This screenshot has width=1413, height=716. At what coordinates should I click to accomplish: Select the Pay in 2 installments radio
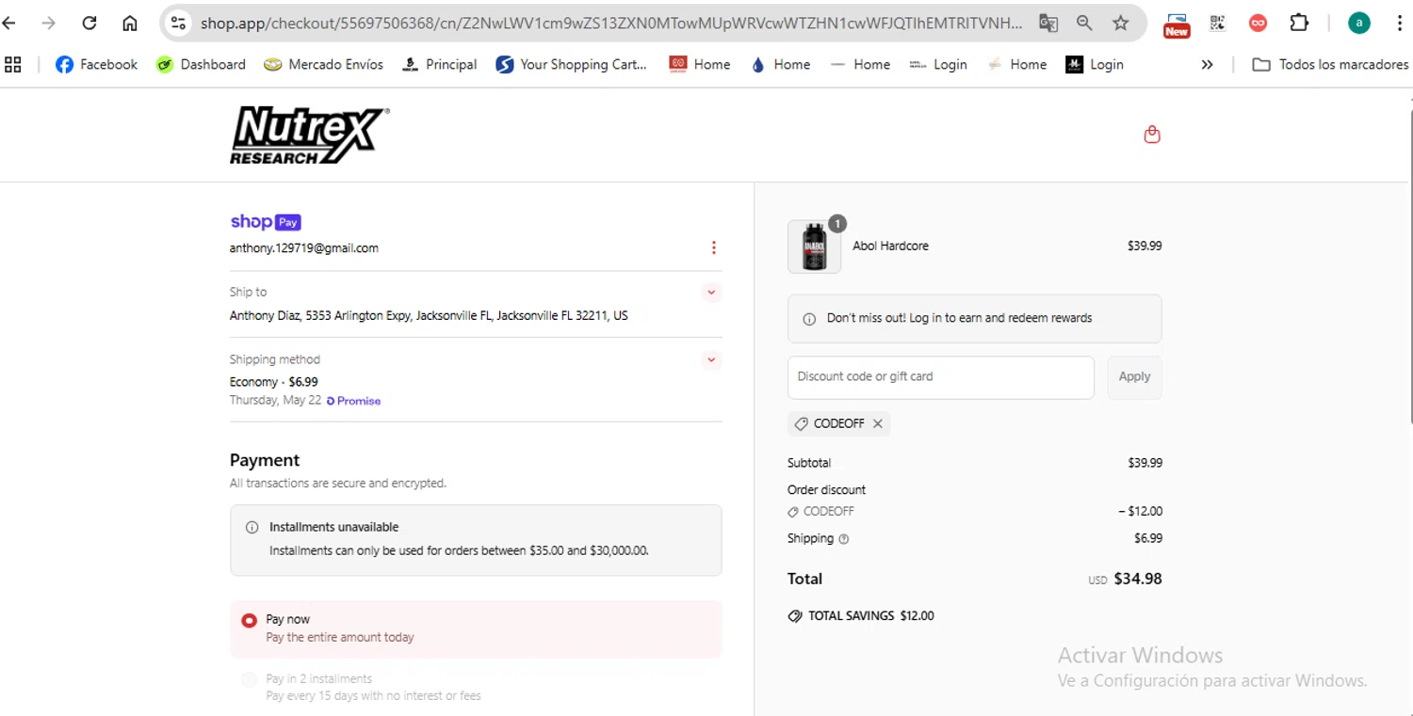[x=249, y=679]
